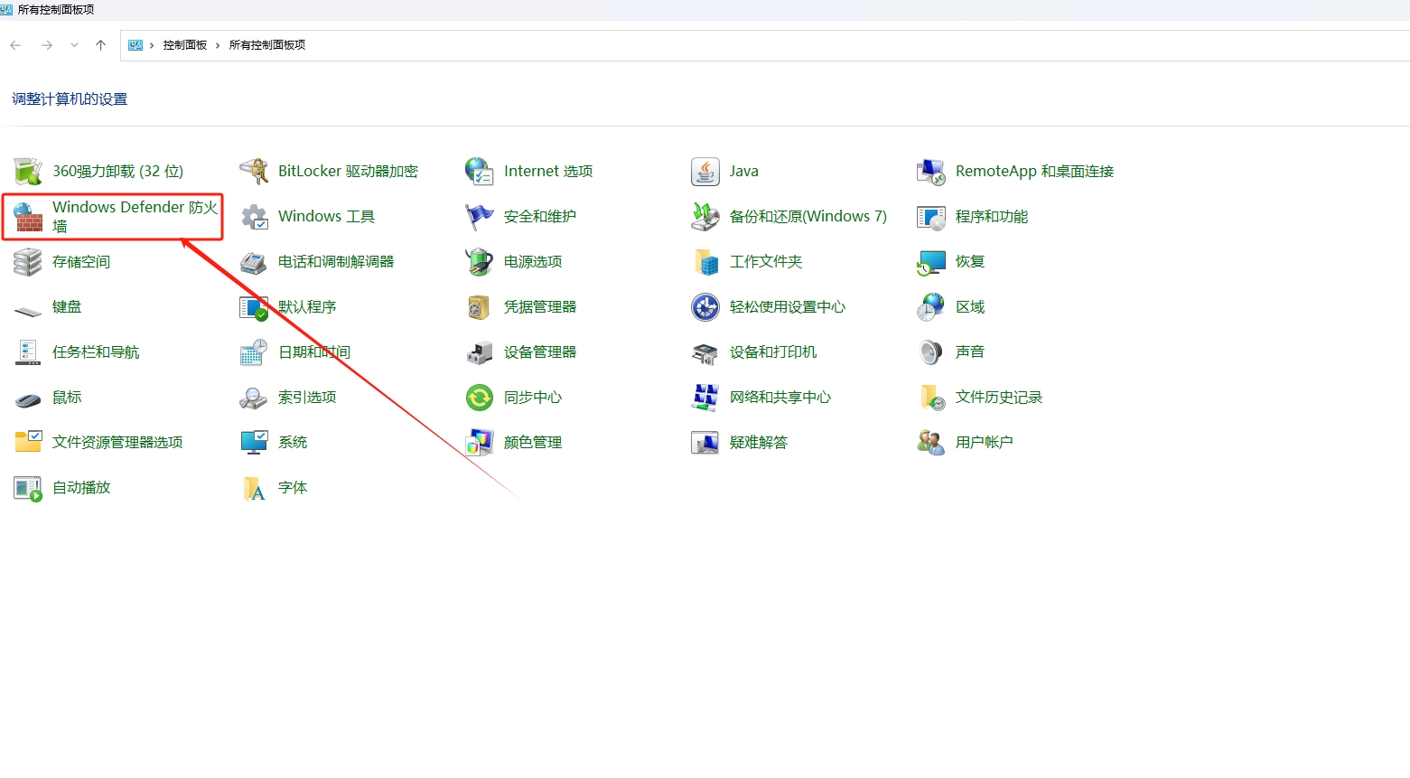1410x778 pixels.
Task: Click the 同步中心 green sync icon
Action: 480,398
